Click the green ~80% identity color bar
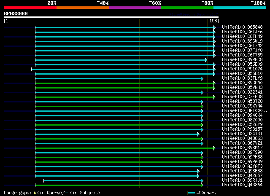The image size is (270, 196). (187, 8)
